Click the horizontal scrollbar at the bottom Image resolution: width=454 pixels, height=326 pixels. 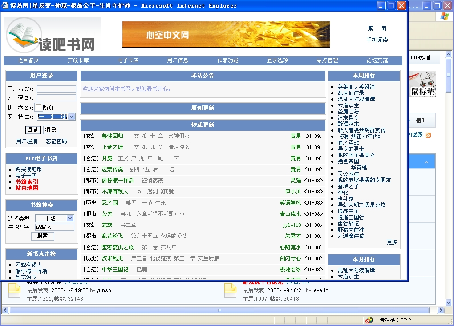point(219,310)
